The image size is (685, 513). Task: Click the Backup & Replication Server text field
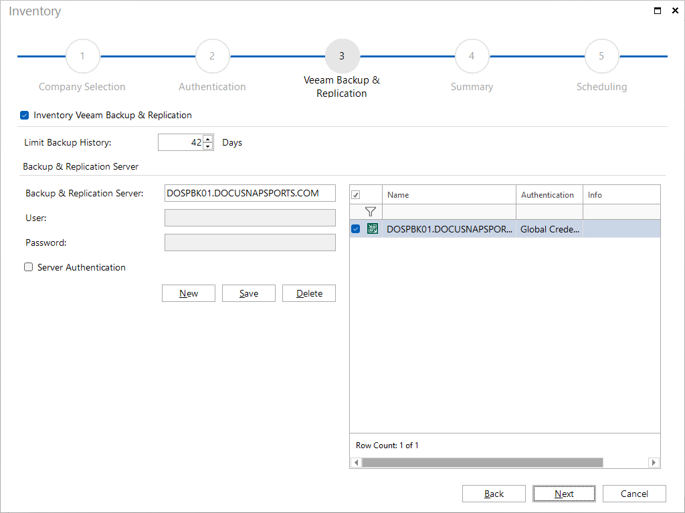pos(250,193)
